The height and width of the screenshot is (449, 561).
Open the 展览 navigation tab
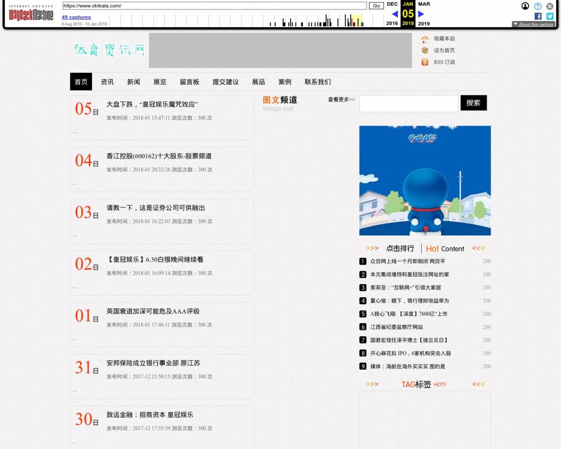(160, 82)
